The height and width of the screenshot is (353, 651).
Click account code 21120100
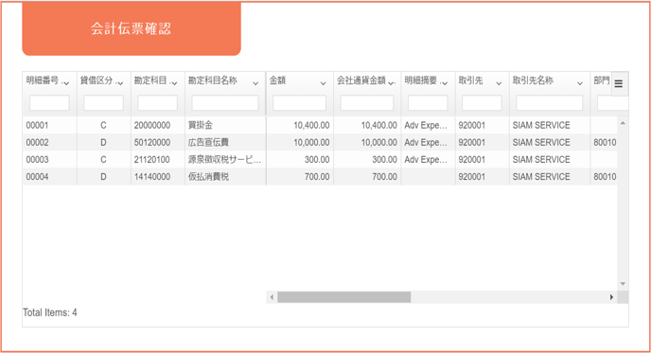[152, 160]
